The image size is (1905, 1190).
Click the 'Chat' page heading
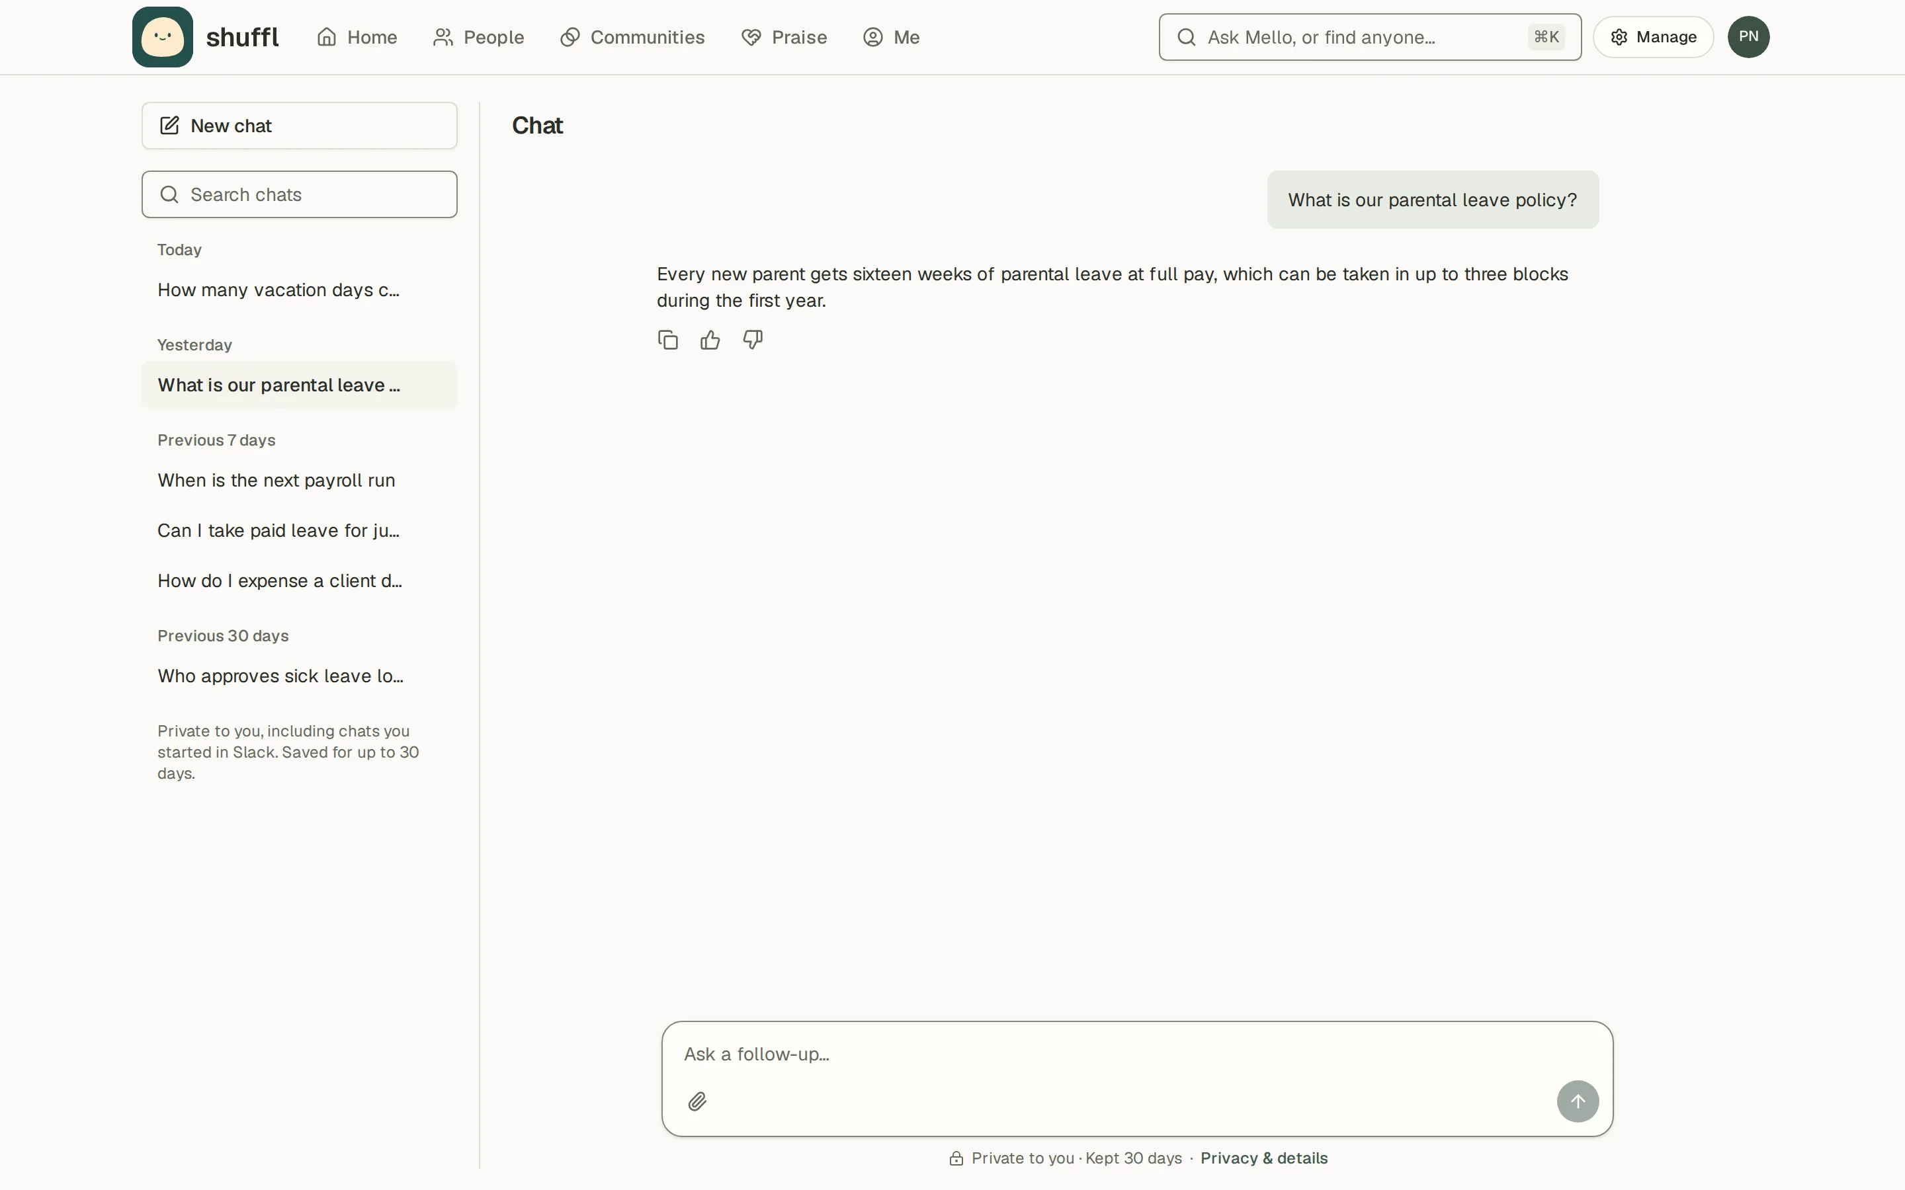tap(538, 126)
